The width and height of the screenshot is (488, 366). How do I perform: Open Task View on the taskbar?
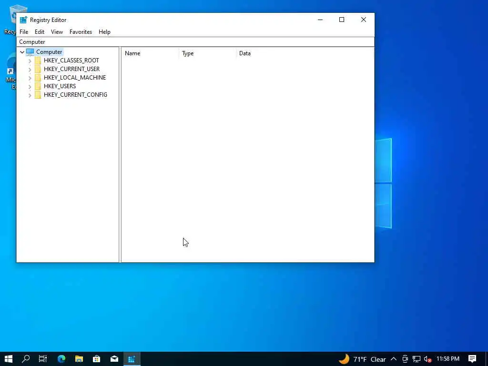(43, 359)
